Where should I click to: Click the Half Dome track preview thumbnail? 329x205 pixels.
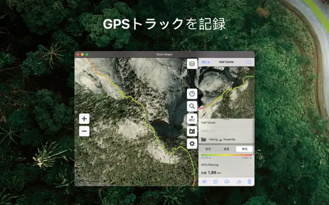[x=226, y=92]
